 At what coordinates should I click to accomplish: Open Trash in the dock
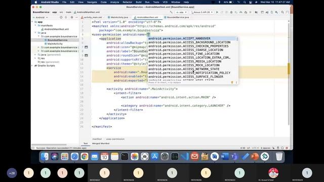pos(279,157)
